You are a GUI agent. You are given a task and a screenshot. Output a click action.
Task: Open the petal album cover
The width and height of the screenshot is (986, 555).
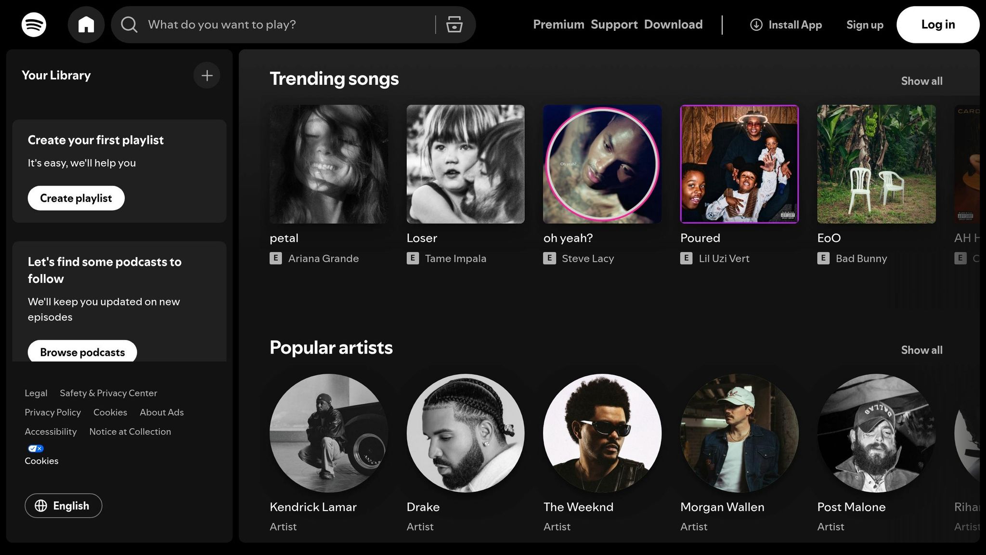point(329,164)
